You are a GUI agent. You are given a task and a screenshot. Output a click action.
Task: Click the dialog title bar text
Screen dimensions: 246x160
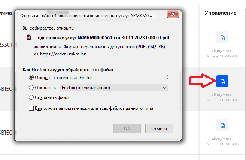[86, 16]
